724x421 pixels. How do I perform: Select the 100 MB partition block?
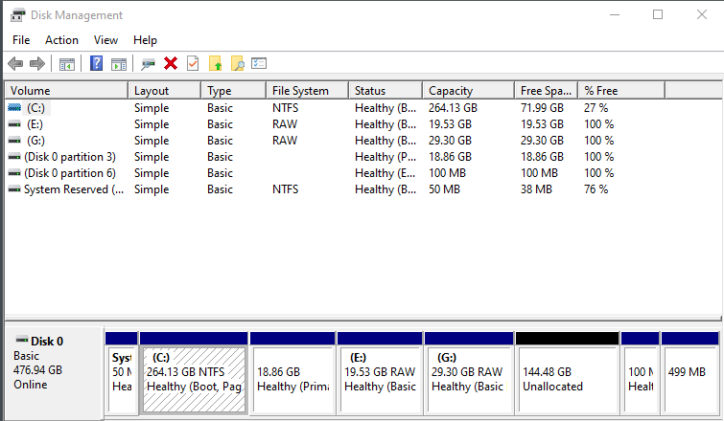[x=640, y=372]
